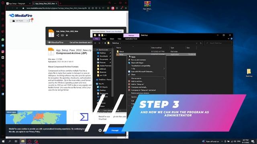Click the MediaFire logo
The image size is (257, 144).
pos(20,16)
